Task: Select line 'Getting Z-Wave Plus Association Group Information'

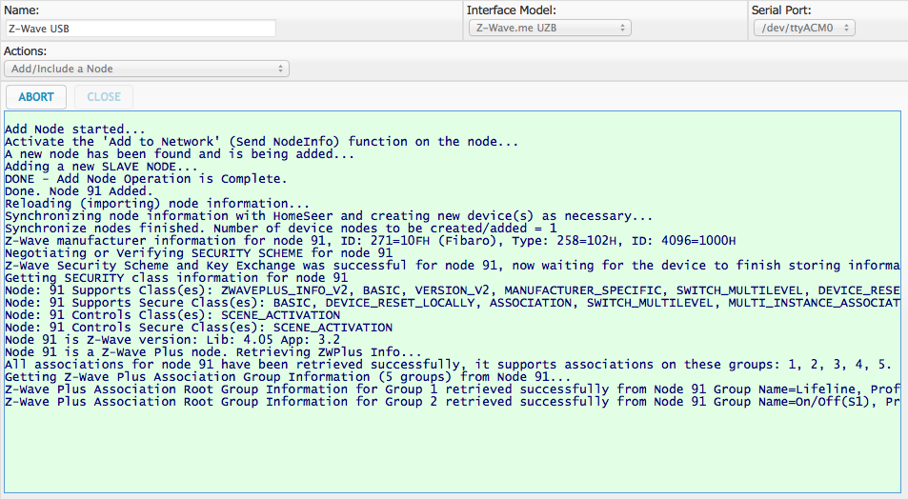Action: tap(288, 377)
